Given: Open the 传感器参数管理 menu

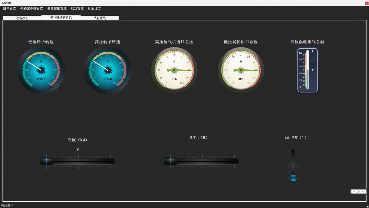Looking at the screenshot, I should click(31, 8).
